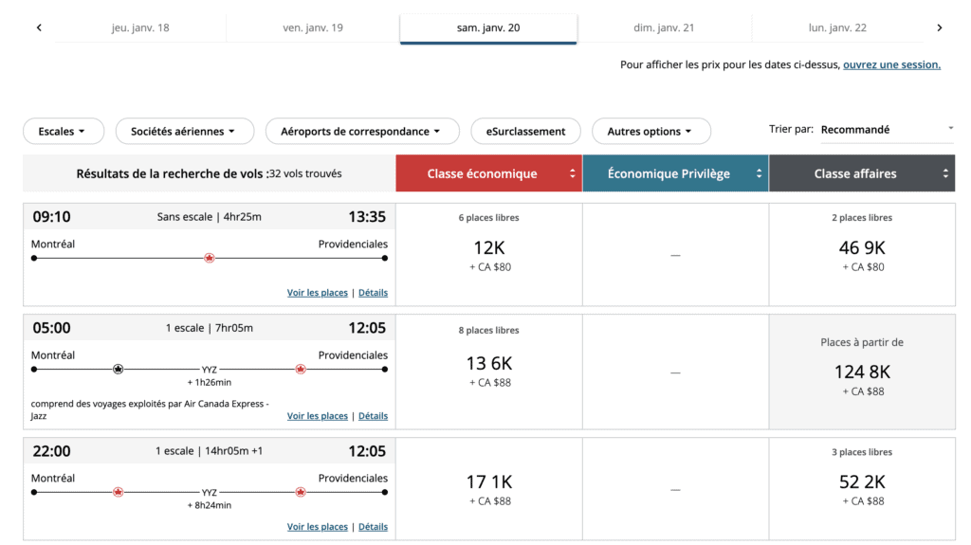The image size is (971, 545).
Task: Click first red airline icon on 22:00 flight
Action: coord(119,492)
